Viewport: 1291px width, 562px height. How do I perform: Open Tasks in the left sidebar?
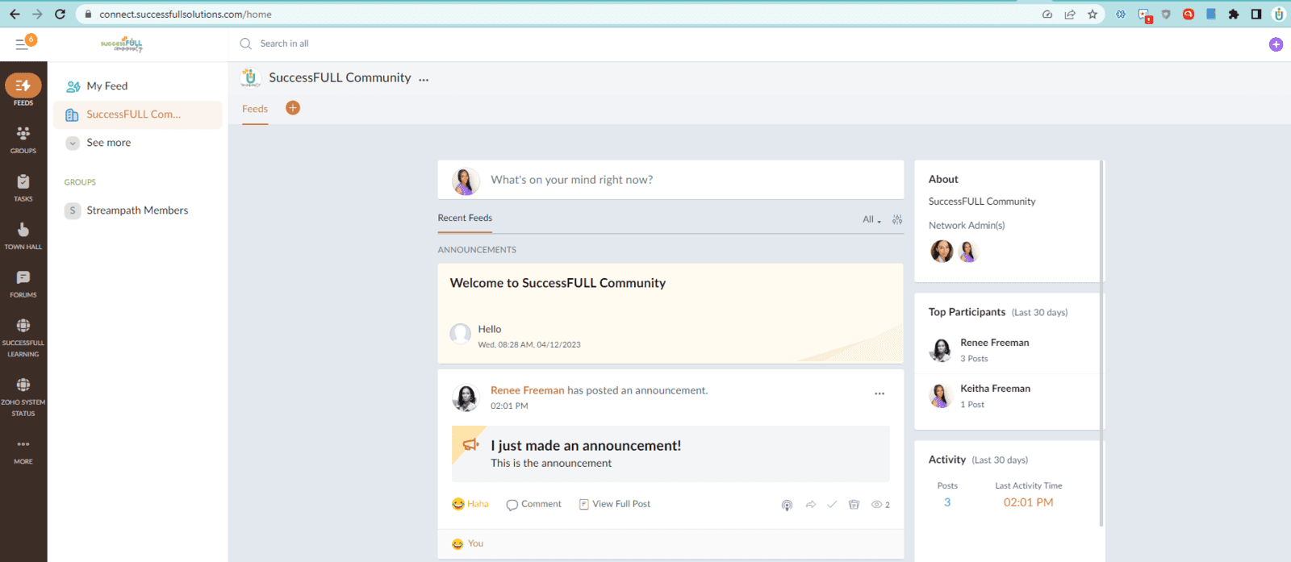coord(23,188)
